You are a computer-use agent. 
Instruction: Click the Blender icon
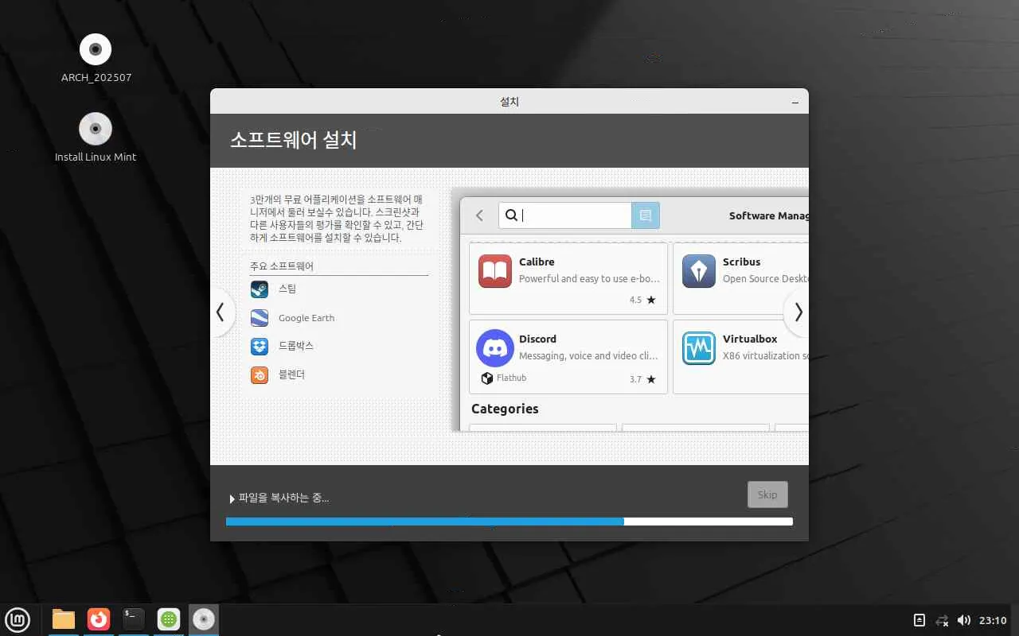pos(260,374)
